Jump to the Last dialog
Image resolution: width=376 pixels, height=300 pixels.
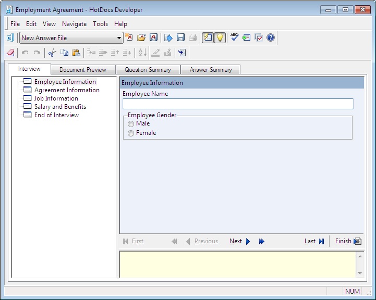tap(314, 241)
